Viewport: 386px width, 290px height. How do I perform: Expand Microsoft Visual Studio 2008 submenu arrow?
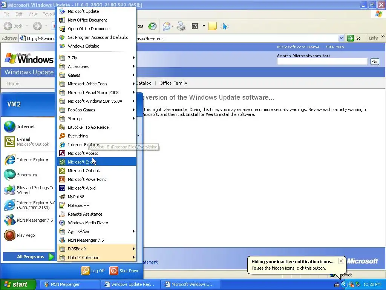coord(134,93)
